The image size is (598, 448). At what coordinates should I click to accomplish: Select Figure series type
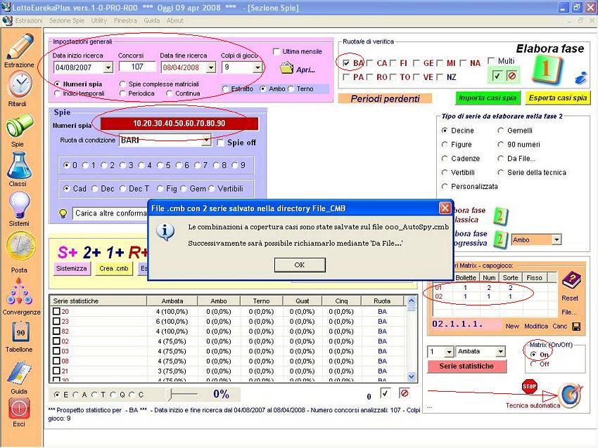[445, 145]
